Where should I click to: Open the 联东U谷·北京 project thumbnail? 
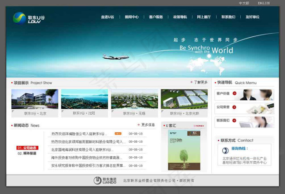35,99
